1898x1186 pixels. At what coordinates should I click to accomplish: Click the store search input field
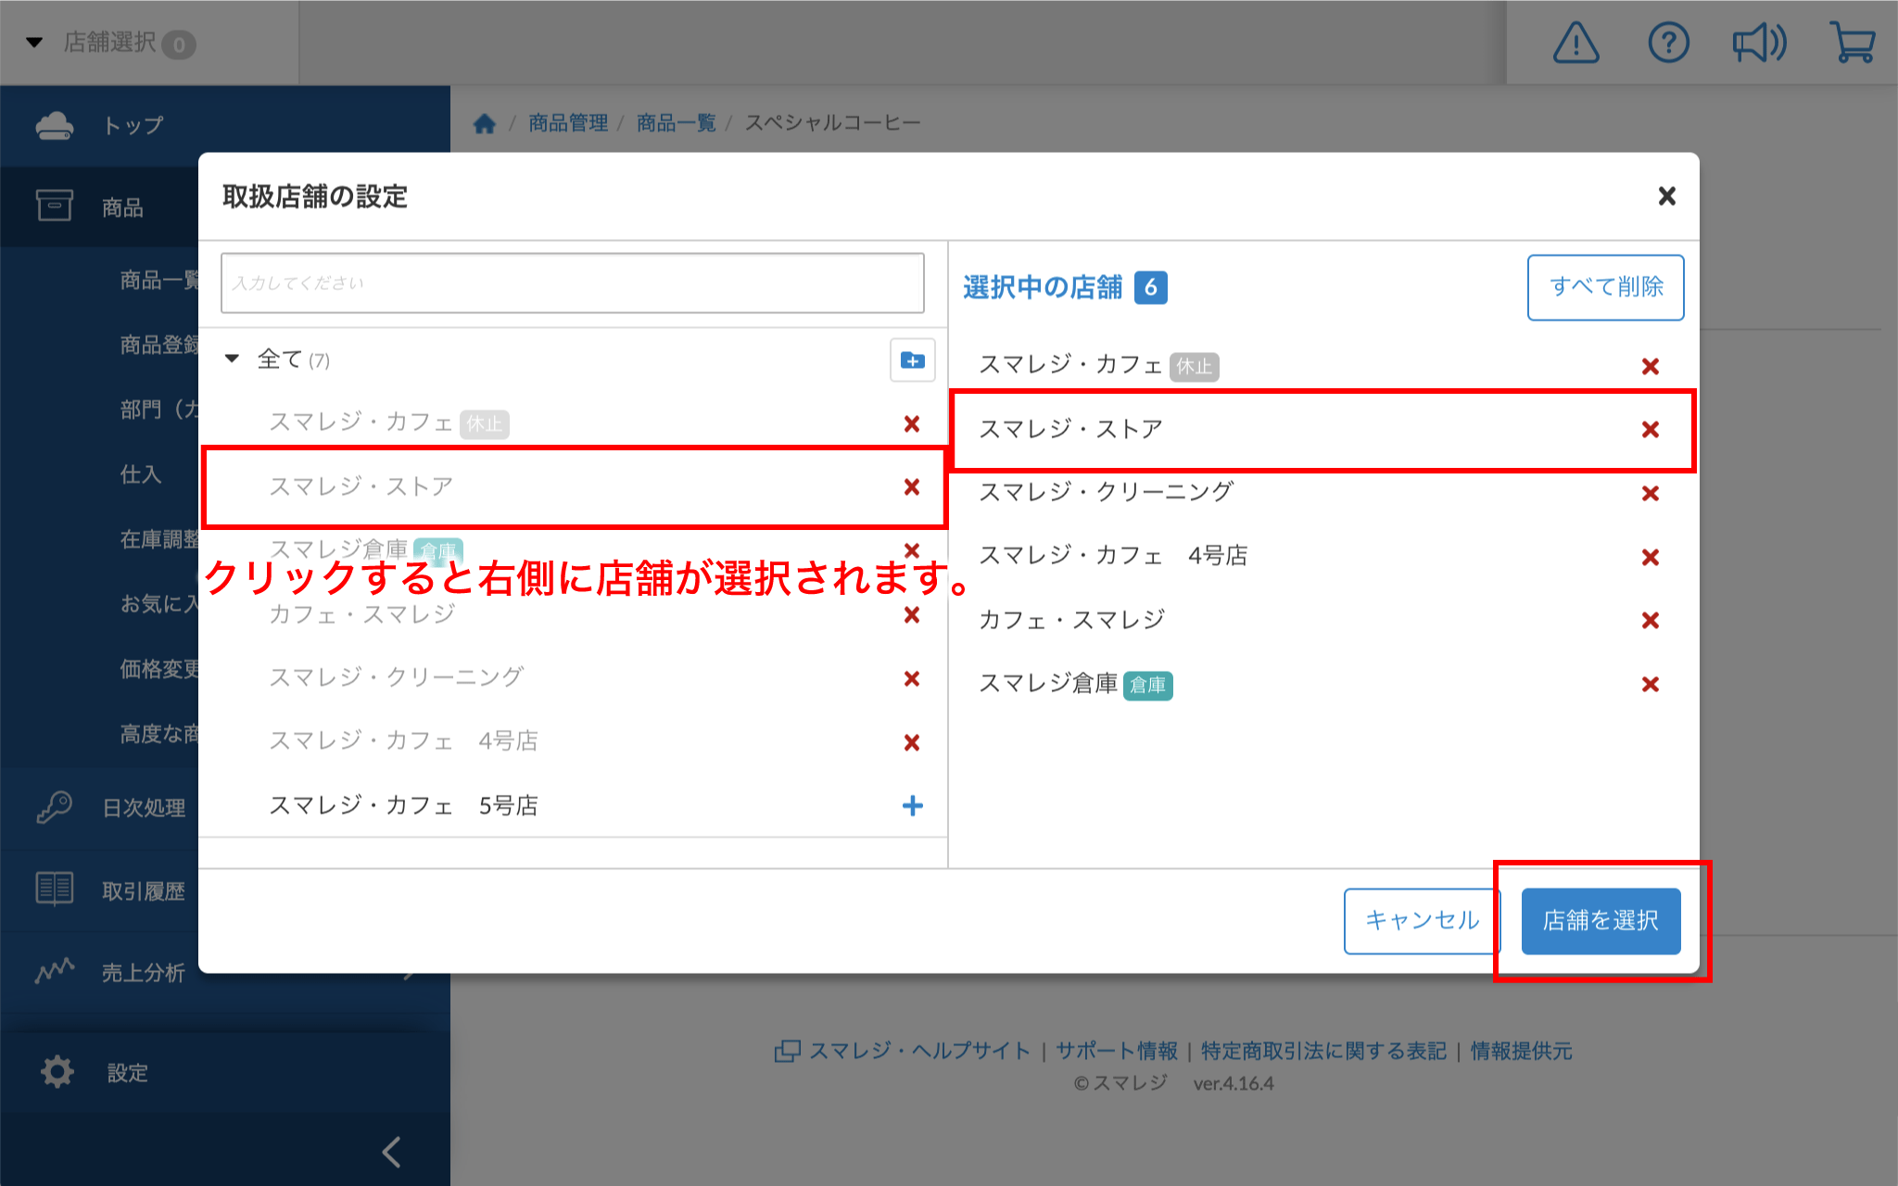[x=573, y=284]
